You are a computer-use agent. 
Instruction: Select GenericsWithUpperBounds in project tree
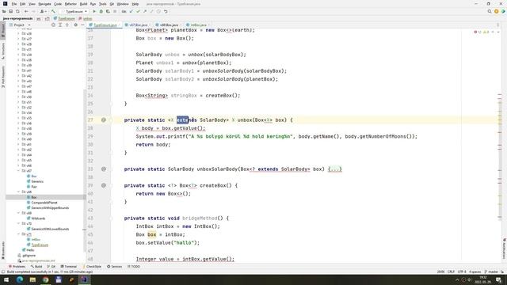pos(50,207)
